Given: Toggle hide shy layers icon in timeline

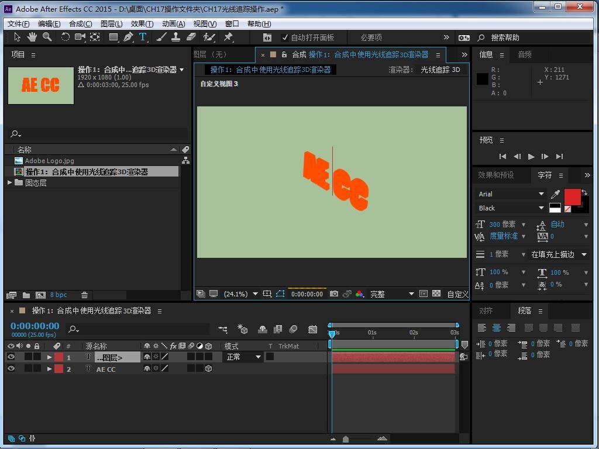Looking at the screenshot, I should point(263,329).
